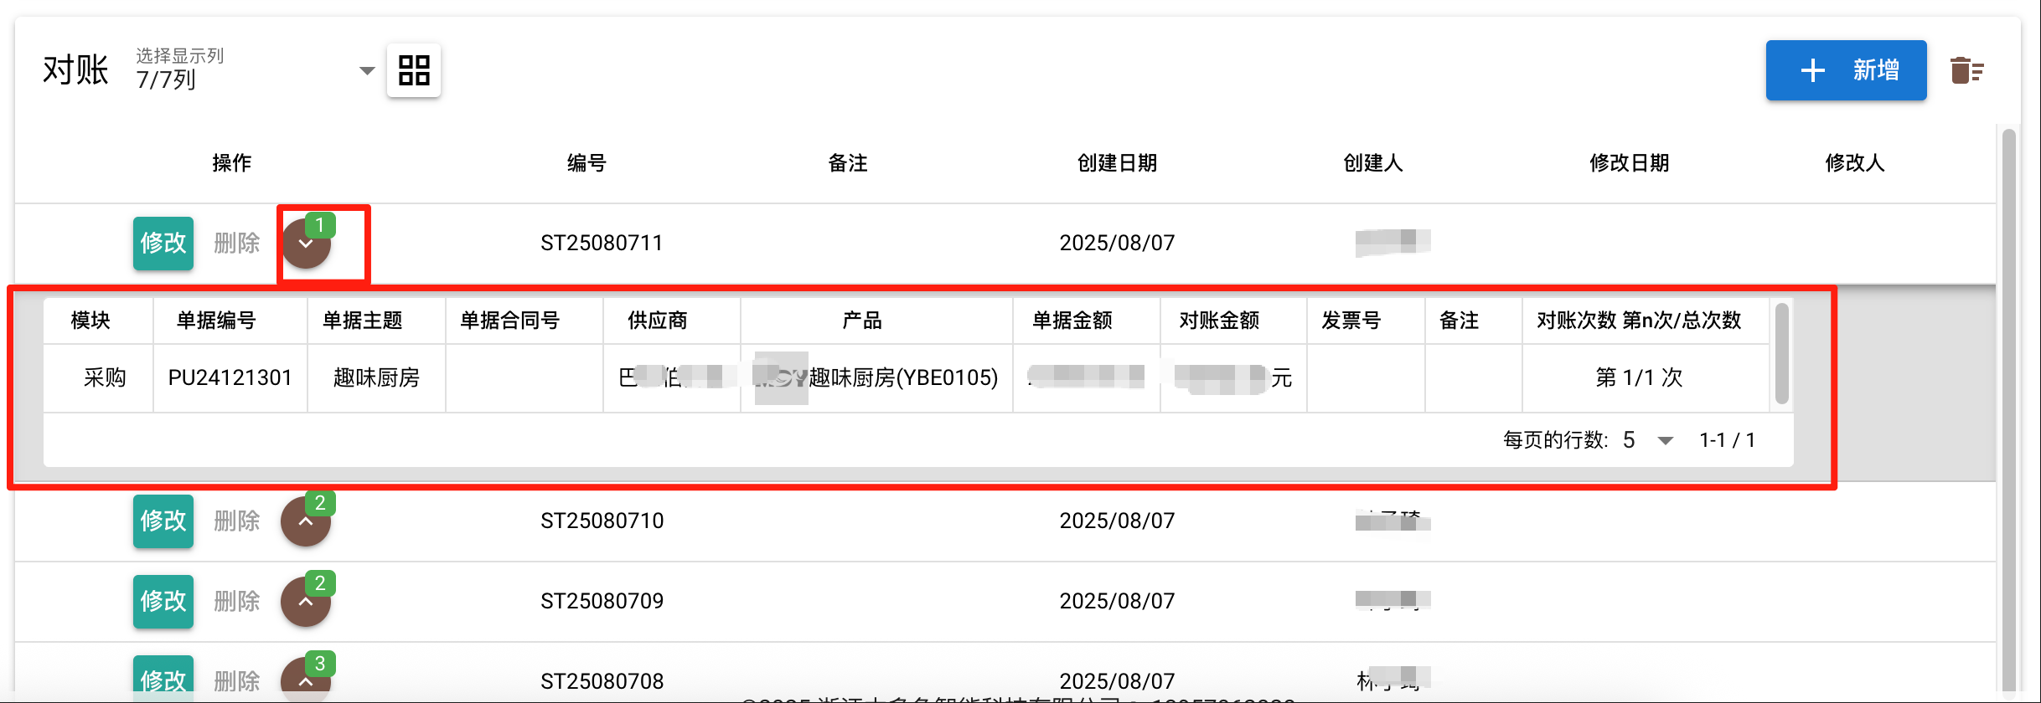Click 修改 for ST25080711
The image size is (2041, 703).
[x=163, y=244]
